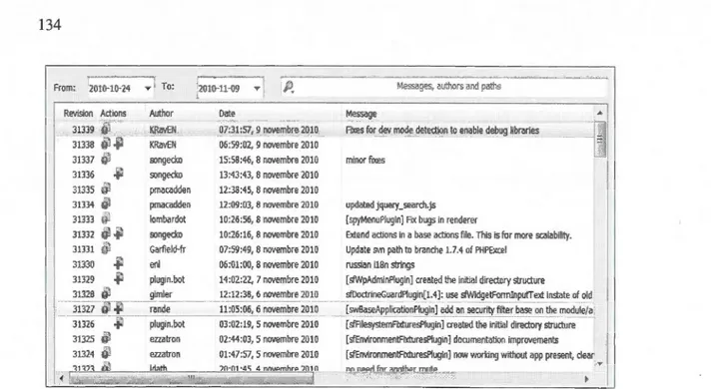This screenshot has height=389, width=711.
Task: Select author Garfield-fr
Action: tap(168, 249)
